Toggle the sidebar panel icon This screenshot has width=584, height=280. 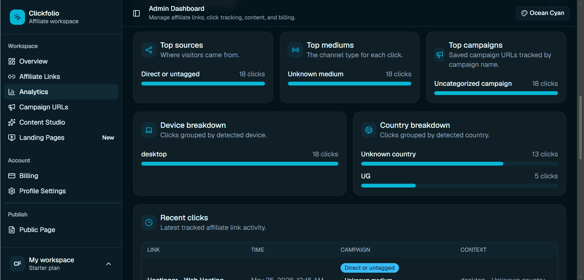pos(136,13)
